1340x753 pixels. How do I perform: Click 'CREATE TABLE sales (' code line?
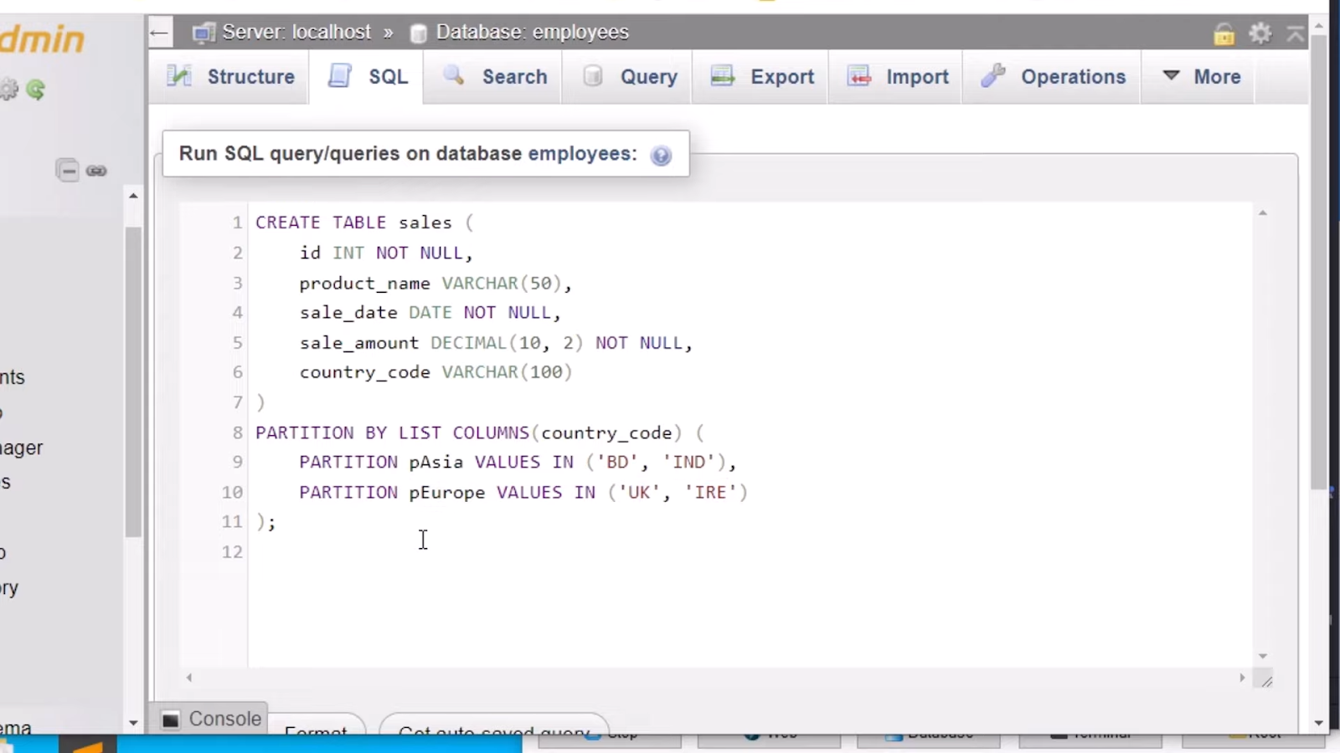(x=364, y=223)
